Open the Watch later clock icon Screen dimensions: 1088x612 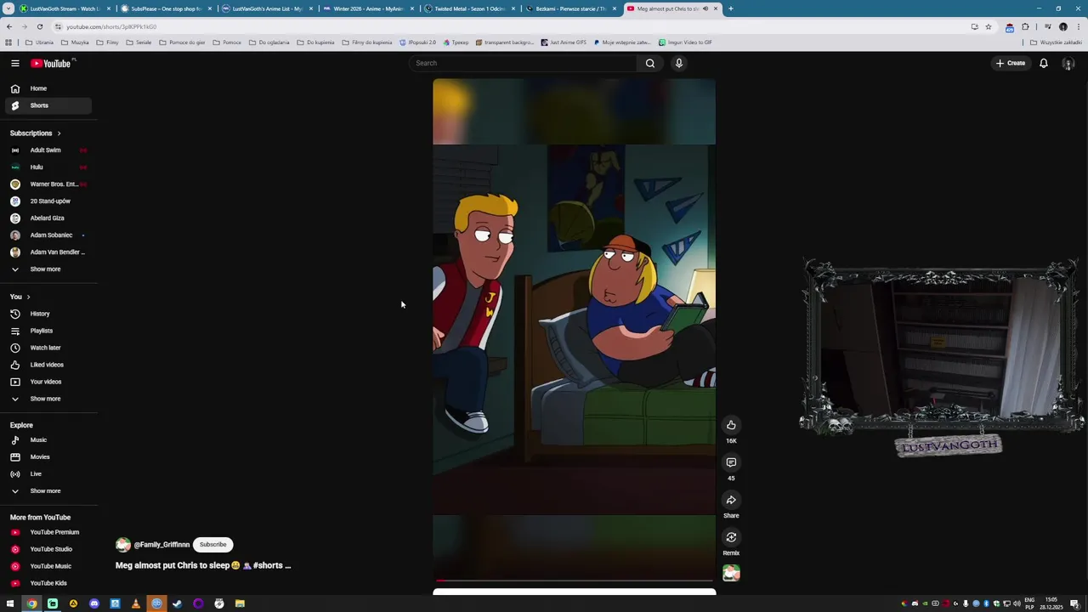click(14, 348)
